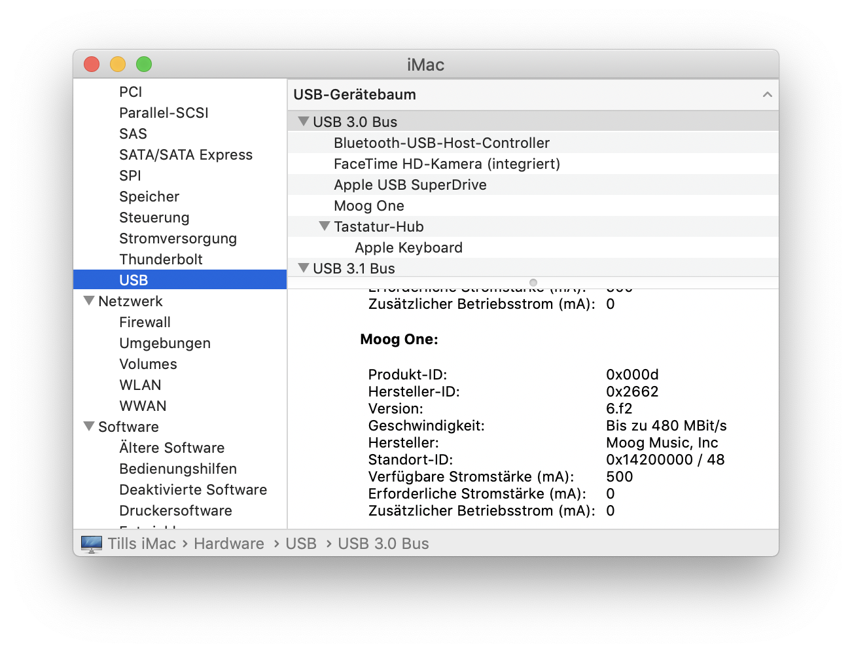852x653 pixels.
Task: Open Druckersoftware in Software section
Action: pyautogui.click(x=175, y=510)
